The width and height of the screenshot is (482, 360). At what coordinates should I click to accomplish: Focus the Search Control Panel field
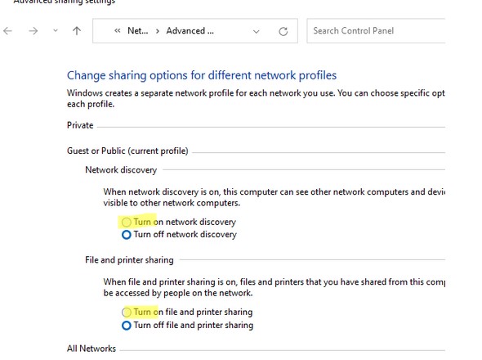point(376,31)
